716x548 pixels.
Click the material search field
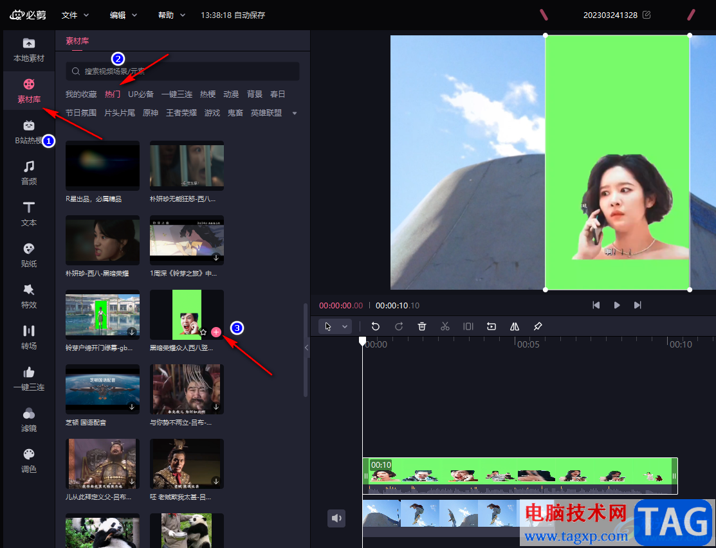183,71
